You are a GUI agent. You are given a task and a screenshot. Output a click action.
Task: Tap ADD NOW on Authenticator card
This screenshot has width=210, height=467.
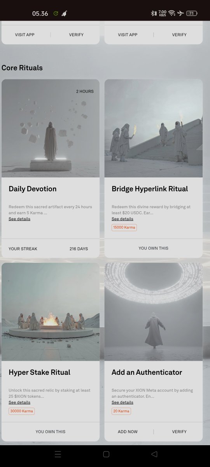coord(128,432)
